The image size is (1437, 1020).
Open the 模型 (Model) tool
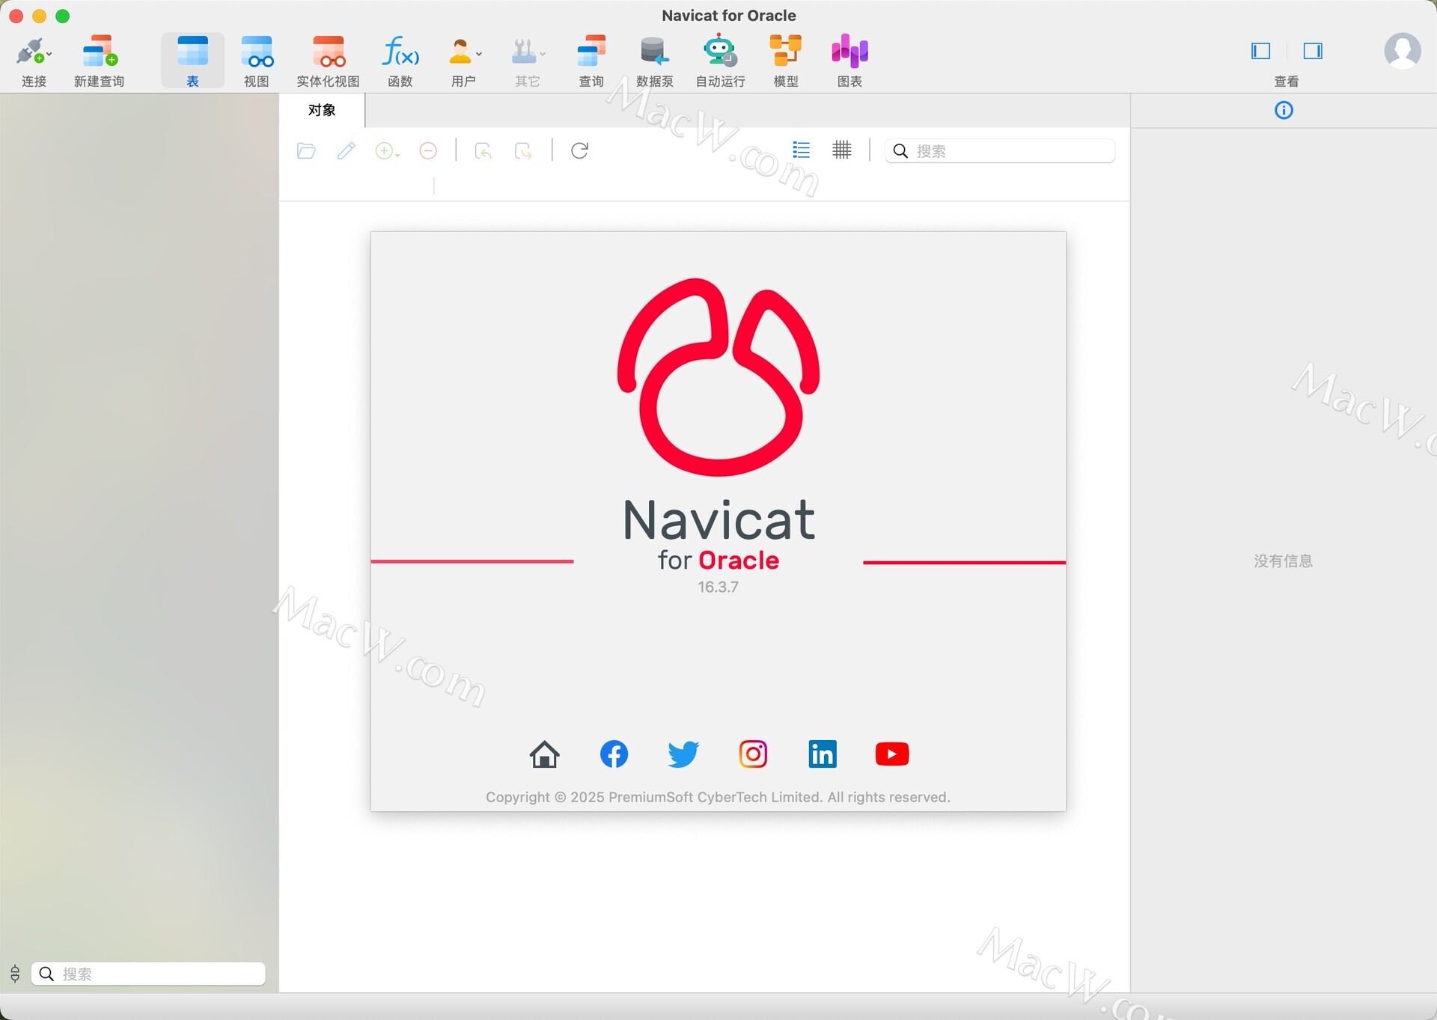(785, 61)
